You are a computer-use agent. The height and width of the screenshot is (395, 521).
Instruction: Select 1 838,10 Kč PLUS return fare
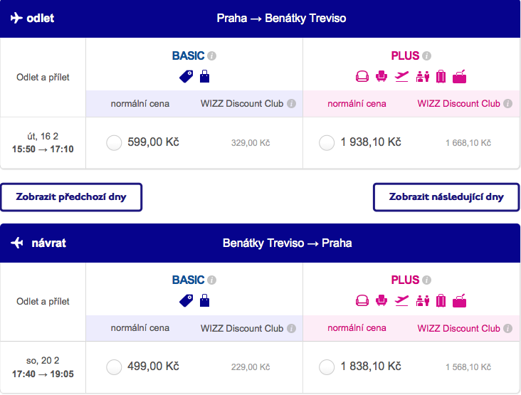click(327, 367)
